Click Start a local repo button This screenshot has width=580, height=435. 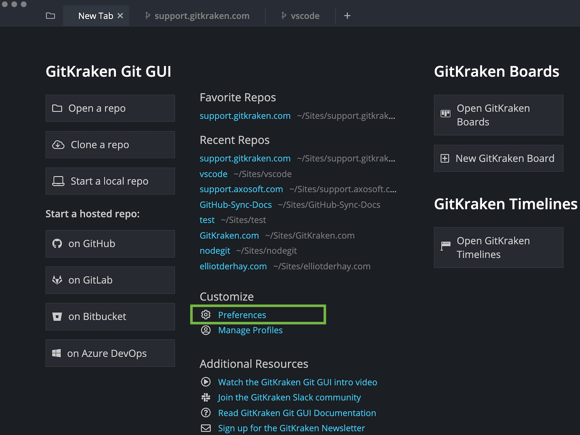tap(110, 181)
